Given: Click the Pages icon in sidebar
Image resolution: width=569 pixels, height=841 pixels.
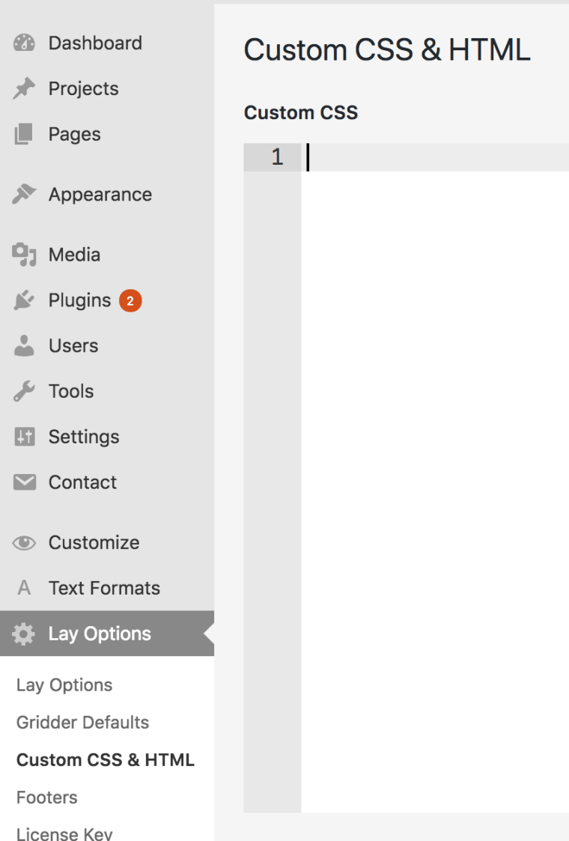Looking at the screenshot, I should point(24,135).
